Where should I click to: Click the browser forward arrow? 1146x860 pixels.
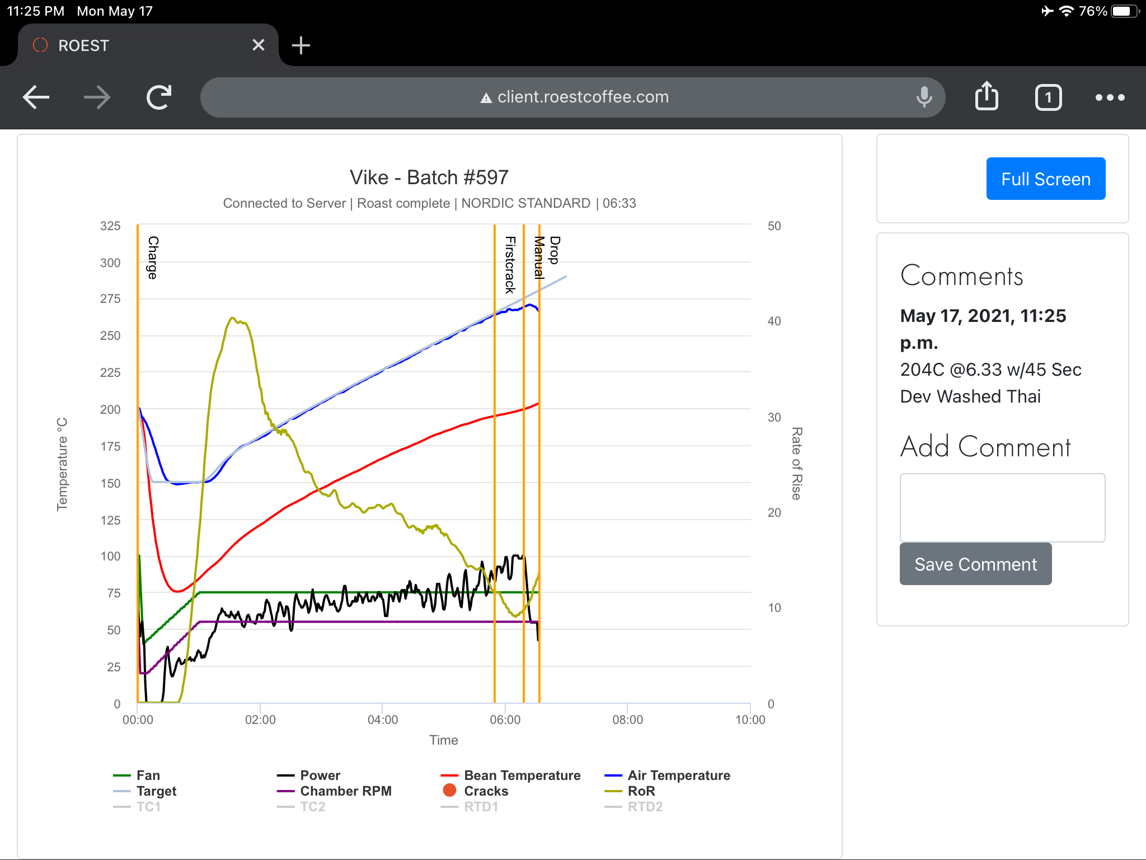(97, 97)
